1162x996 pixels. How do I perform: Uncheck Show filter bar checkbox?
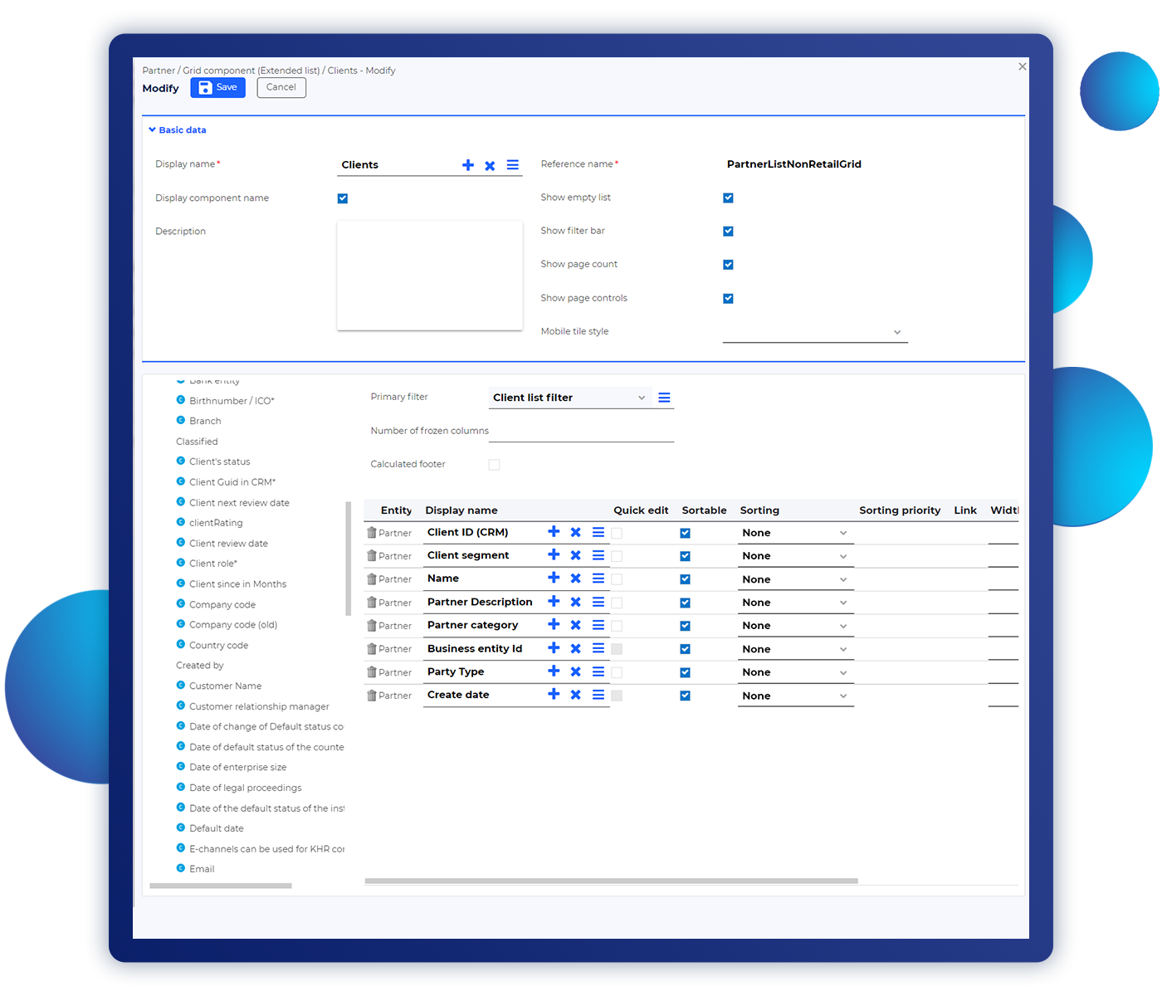(x=728, y=232)
